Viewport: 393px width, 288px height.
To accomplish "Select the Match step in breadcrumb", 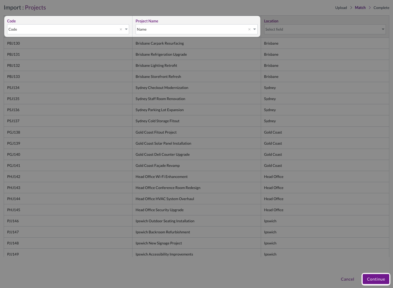I will click(360, 8).
